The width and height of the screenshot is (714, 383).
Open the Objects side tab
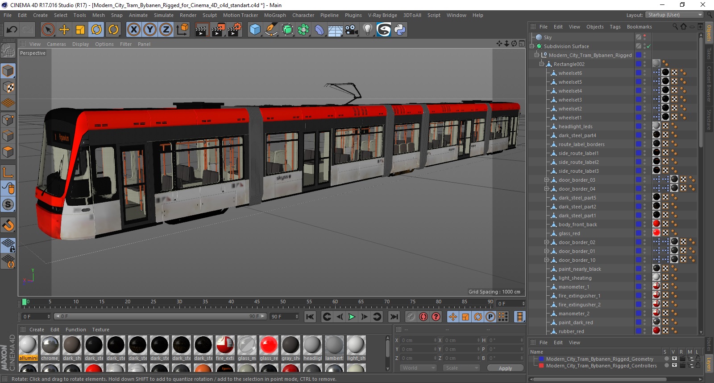pos(709,32)
